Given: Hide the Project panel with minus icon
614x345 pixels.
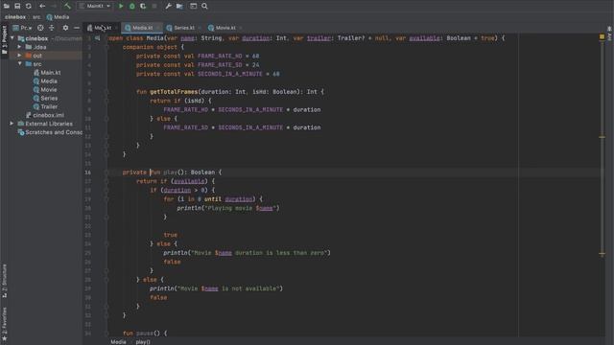Looking at the screenshot, I should coord(77,28).
